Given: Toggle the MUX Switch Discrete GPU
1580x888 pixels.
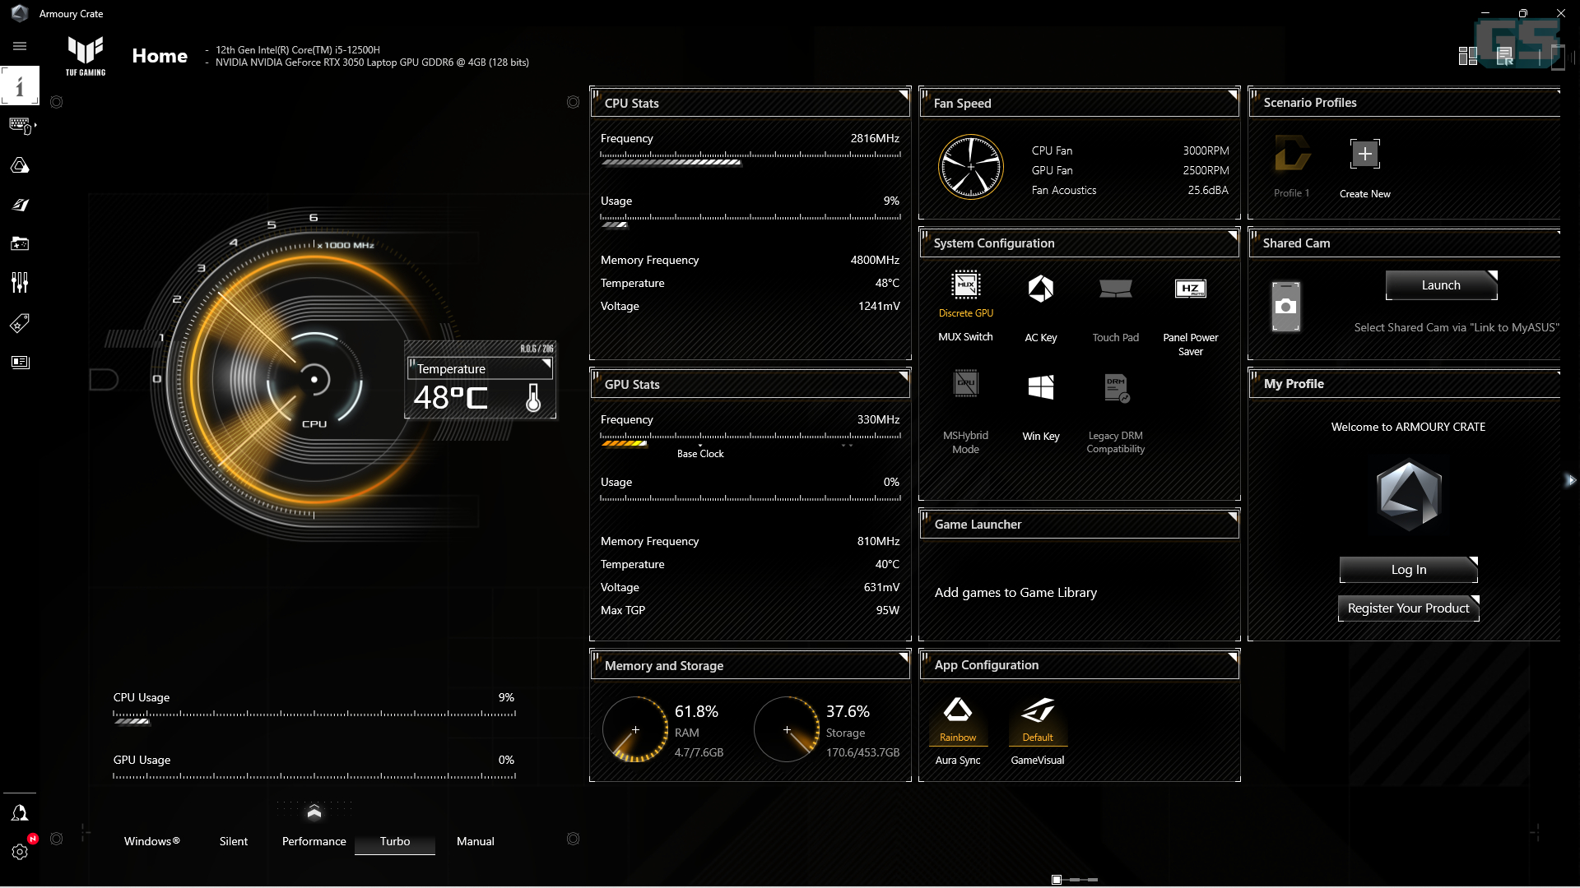Looking at the screenshot, I should [965, 306].
